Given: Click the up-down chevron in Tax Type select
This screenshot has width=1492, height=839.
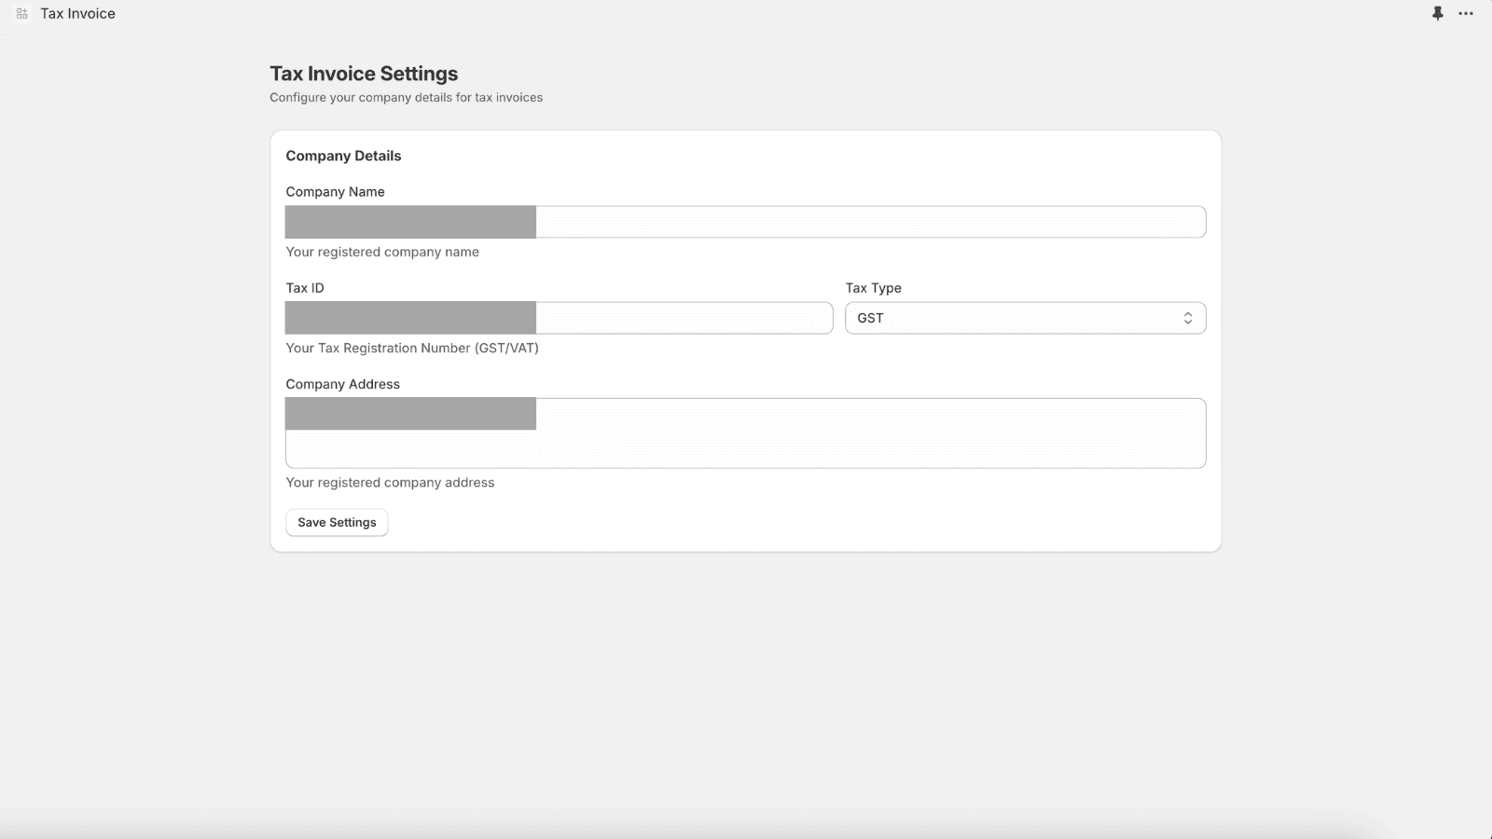Looking at the screenshot, I should pos(1188,318).
